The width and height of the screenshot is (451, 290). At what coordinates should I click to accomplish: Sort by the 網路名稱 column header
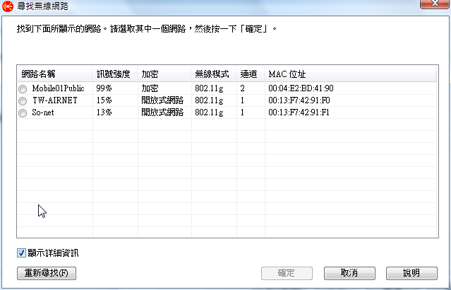click(x=54, y=74)
